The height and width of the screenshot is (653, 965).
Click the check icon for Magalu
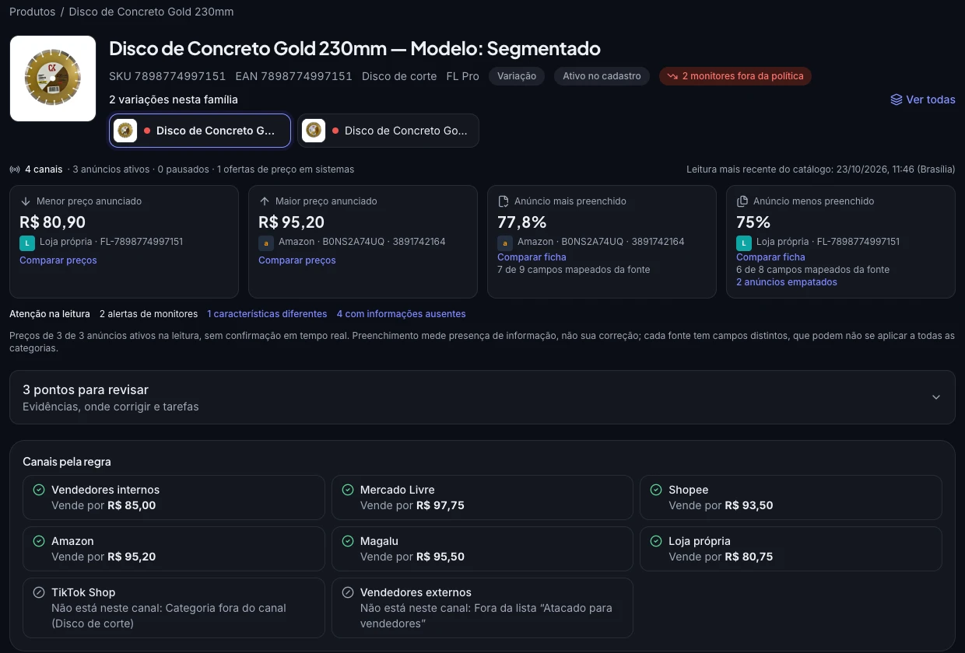click(348, 541)
